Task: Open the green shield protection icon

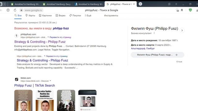Action: coord(190,10)
